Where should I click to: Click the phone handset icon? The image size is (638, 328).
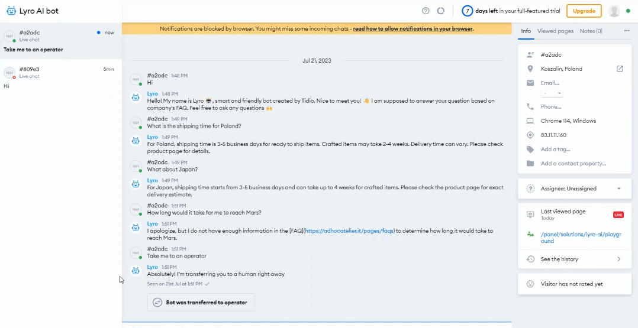coord(530,106)
